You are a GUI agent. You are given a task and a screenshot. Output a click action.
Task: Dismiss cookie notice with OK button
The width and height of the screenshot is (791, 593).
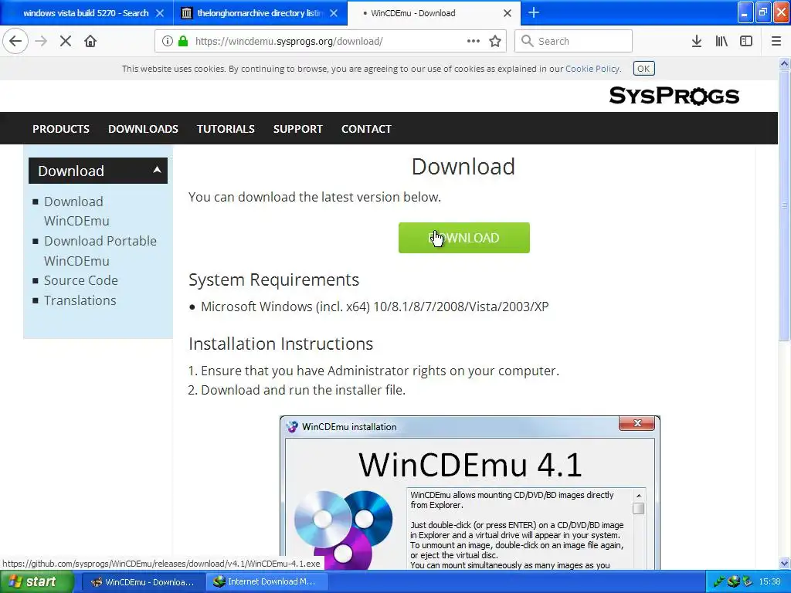[x=643, y=69]
